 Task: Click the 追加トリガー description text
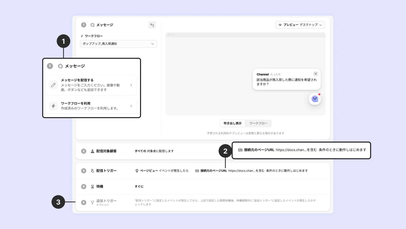(225, 202)
